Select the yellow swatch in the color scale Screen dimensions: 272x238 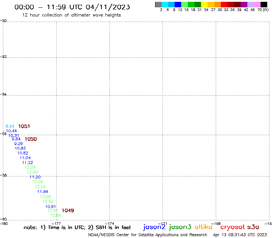pos(204,4)
